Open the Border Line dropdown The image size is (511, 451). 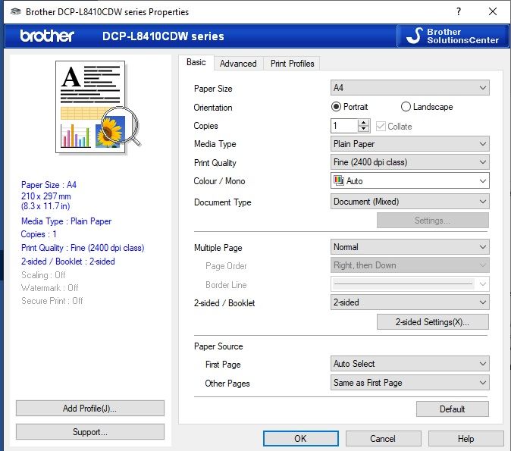(x=409, y=283)
